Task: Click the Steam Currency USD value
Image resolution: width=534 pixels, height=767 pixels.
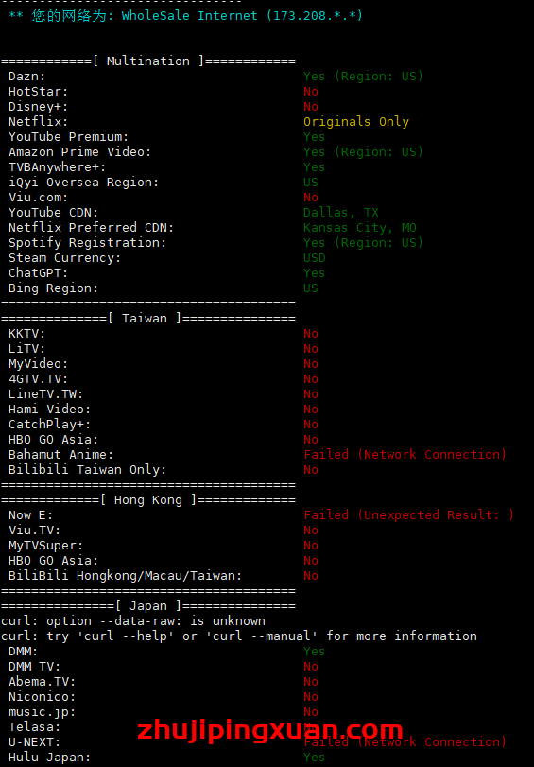Action: tap(314, 258)
